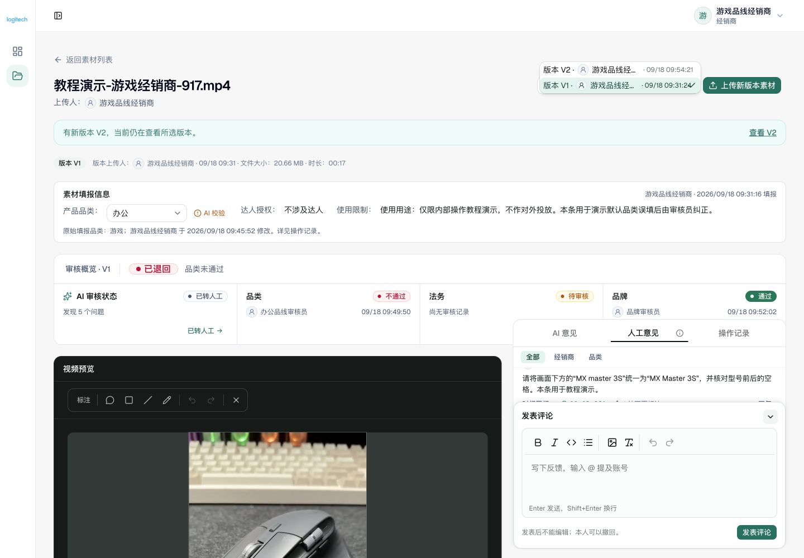Select the pencil freehand annotation tool
The width and height of the screenshot is (804, 558).
click(x=167, y=400)
